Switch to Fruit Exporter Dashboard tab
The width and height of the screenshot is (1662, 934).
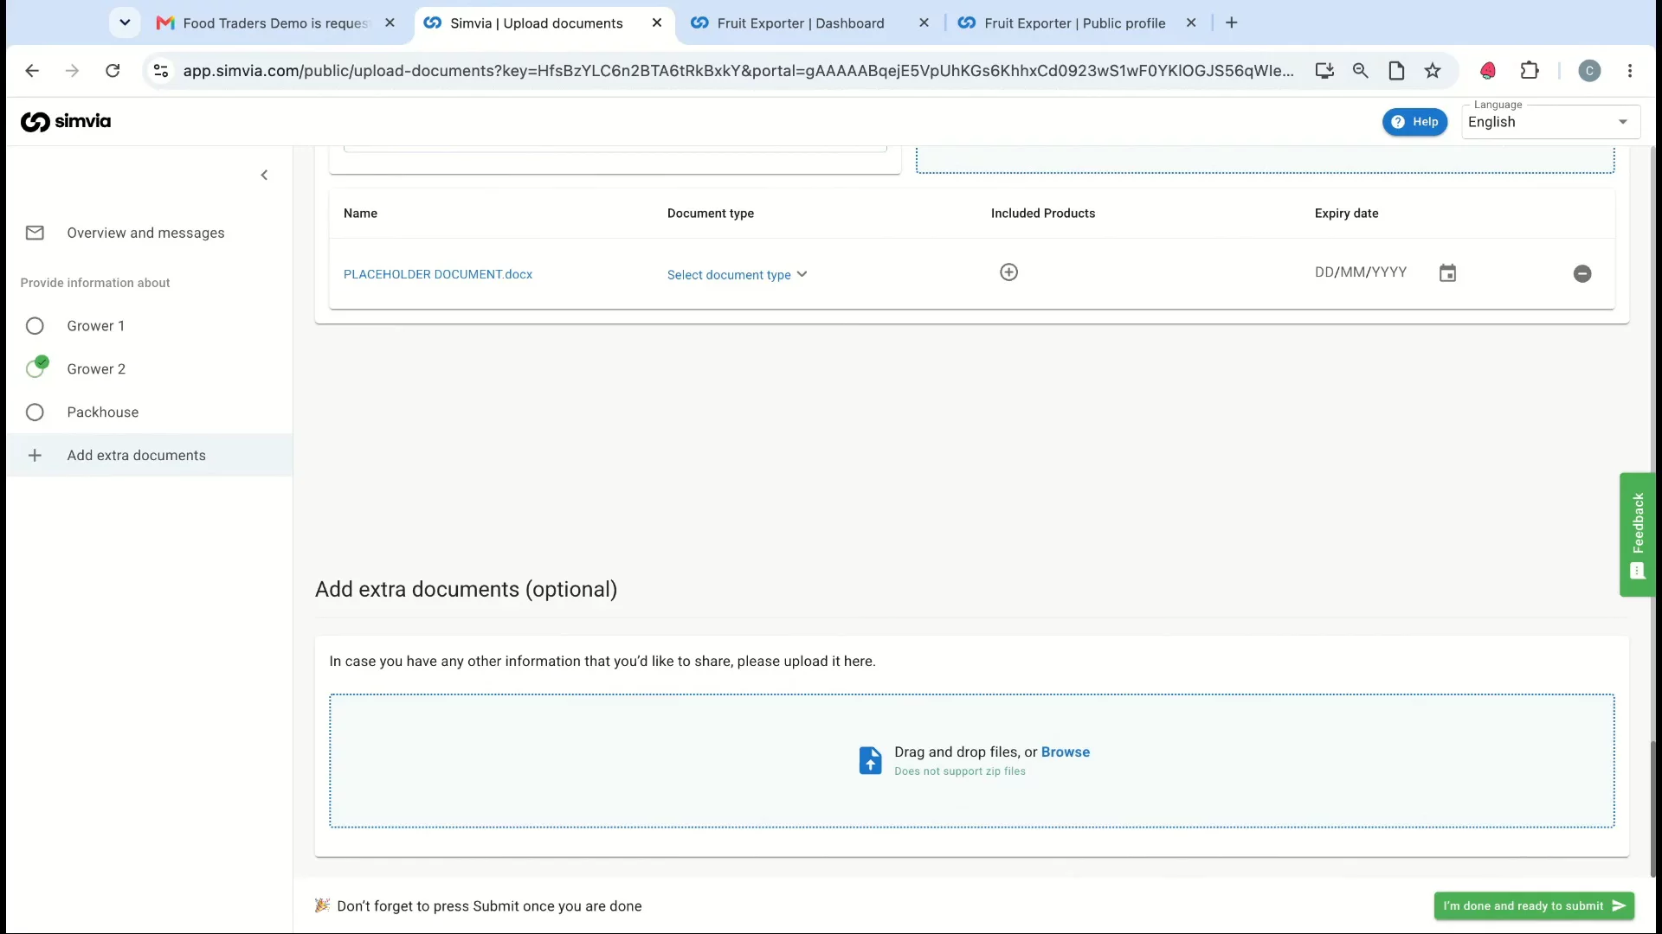pos(801,23)
